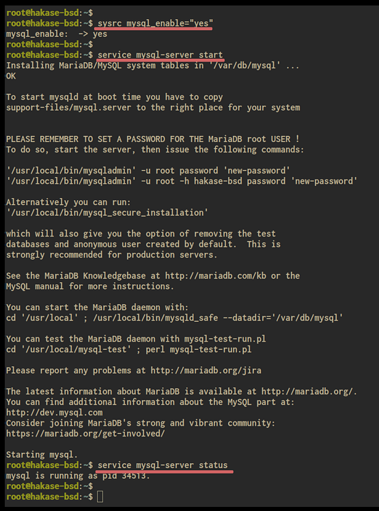Click the mysqladmin -h hakase-bsd password line
Viewport: 379px width, 511px height.
coord(182,181)
